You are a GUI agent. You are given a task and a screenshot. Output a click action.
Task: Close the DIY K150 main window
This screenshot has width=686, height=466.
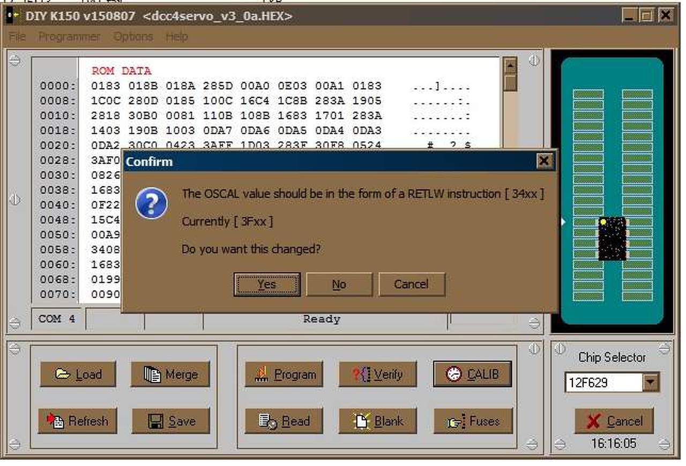(x=665, y=16)
